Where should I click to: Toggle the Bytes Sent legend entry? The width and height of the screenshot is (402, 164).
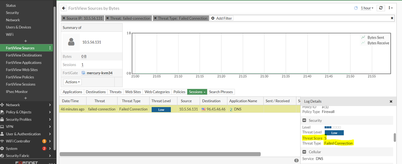(372, 37)
